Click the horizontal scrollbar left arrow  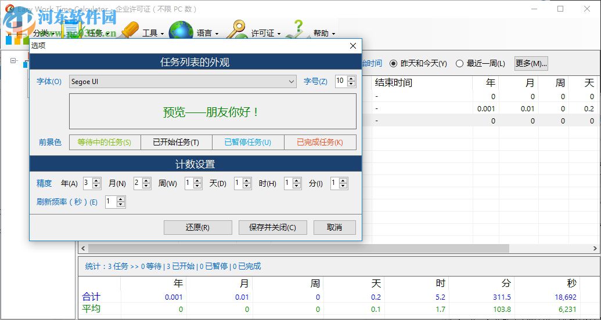(x=84, y=249)
